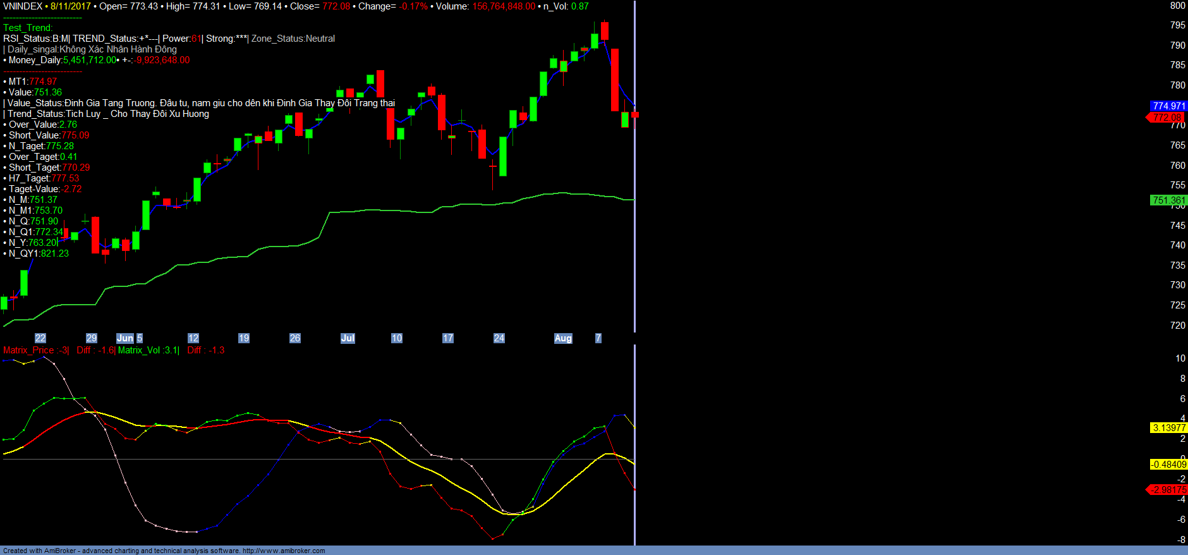Click the 7 date label in August
This screenshot has width=1188, height=555.
(x=598, y=338)
